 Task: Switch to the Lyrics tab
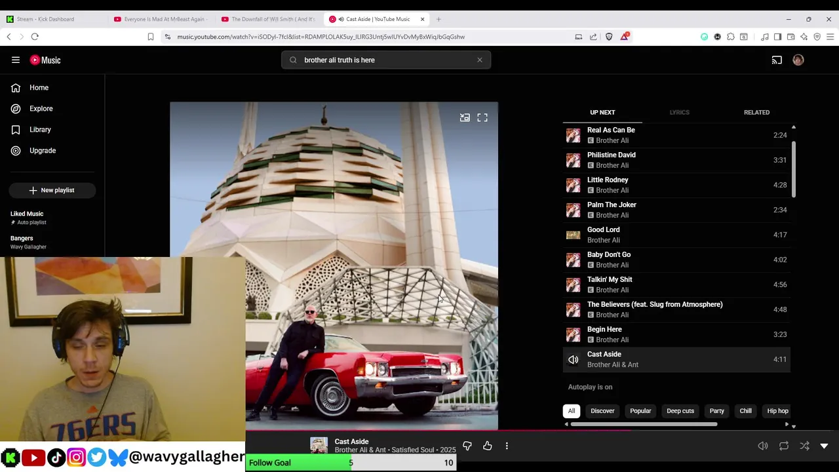679,112
